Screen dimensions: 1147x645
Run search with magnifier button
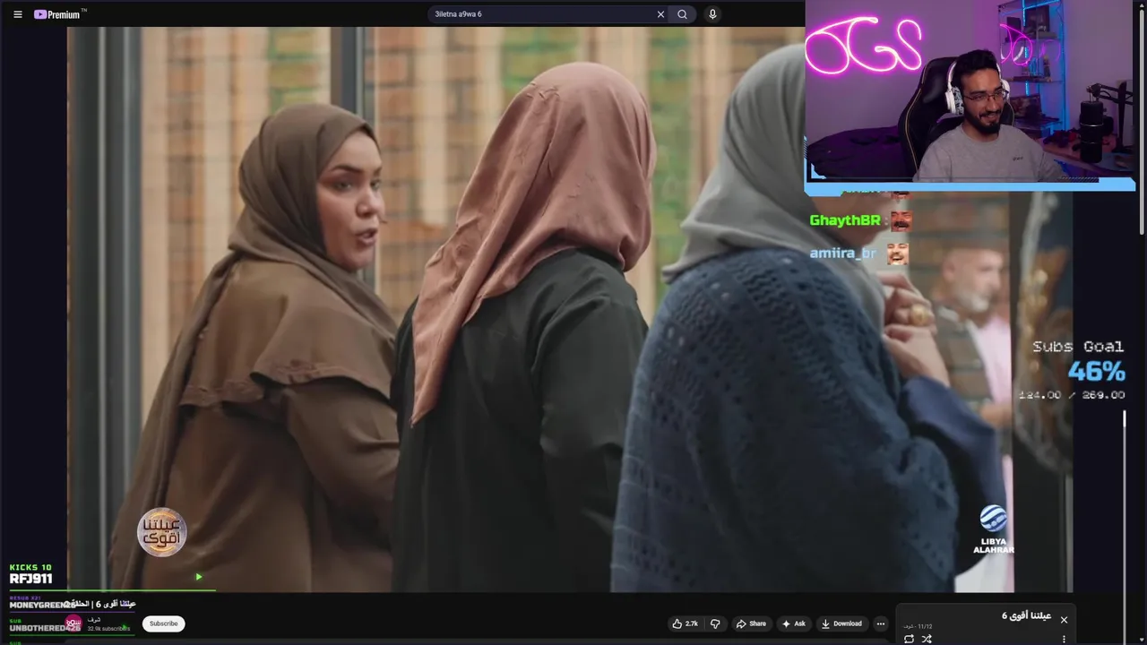pyautogui.click(x=682, y=14)
